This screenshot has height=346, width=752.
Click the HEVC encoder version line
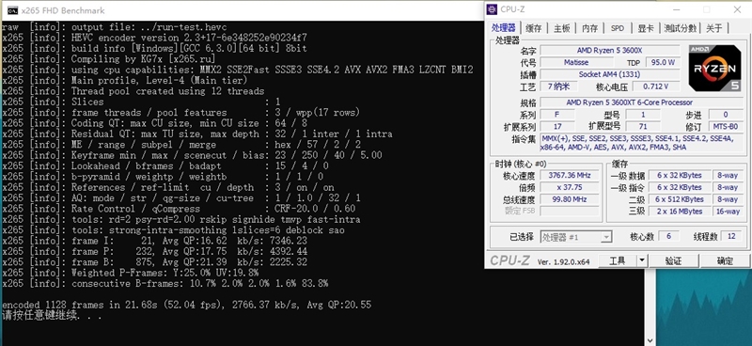click(154, 38)
